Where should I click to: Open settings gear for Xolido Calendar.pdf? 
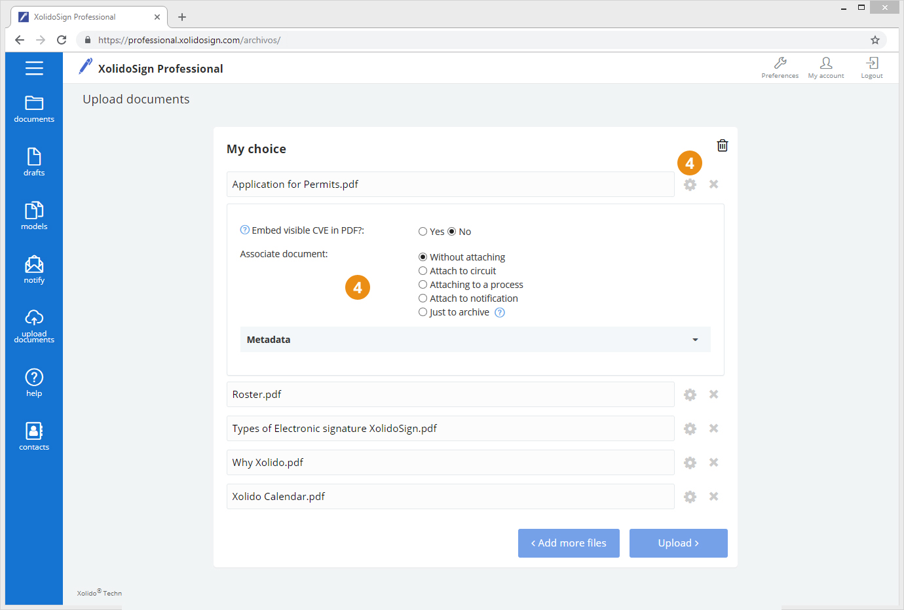[690, 497]
